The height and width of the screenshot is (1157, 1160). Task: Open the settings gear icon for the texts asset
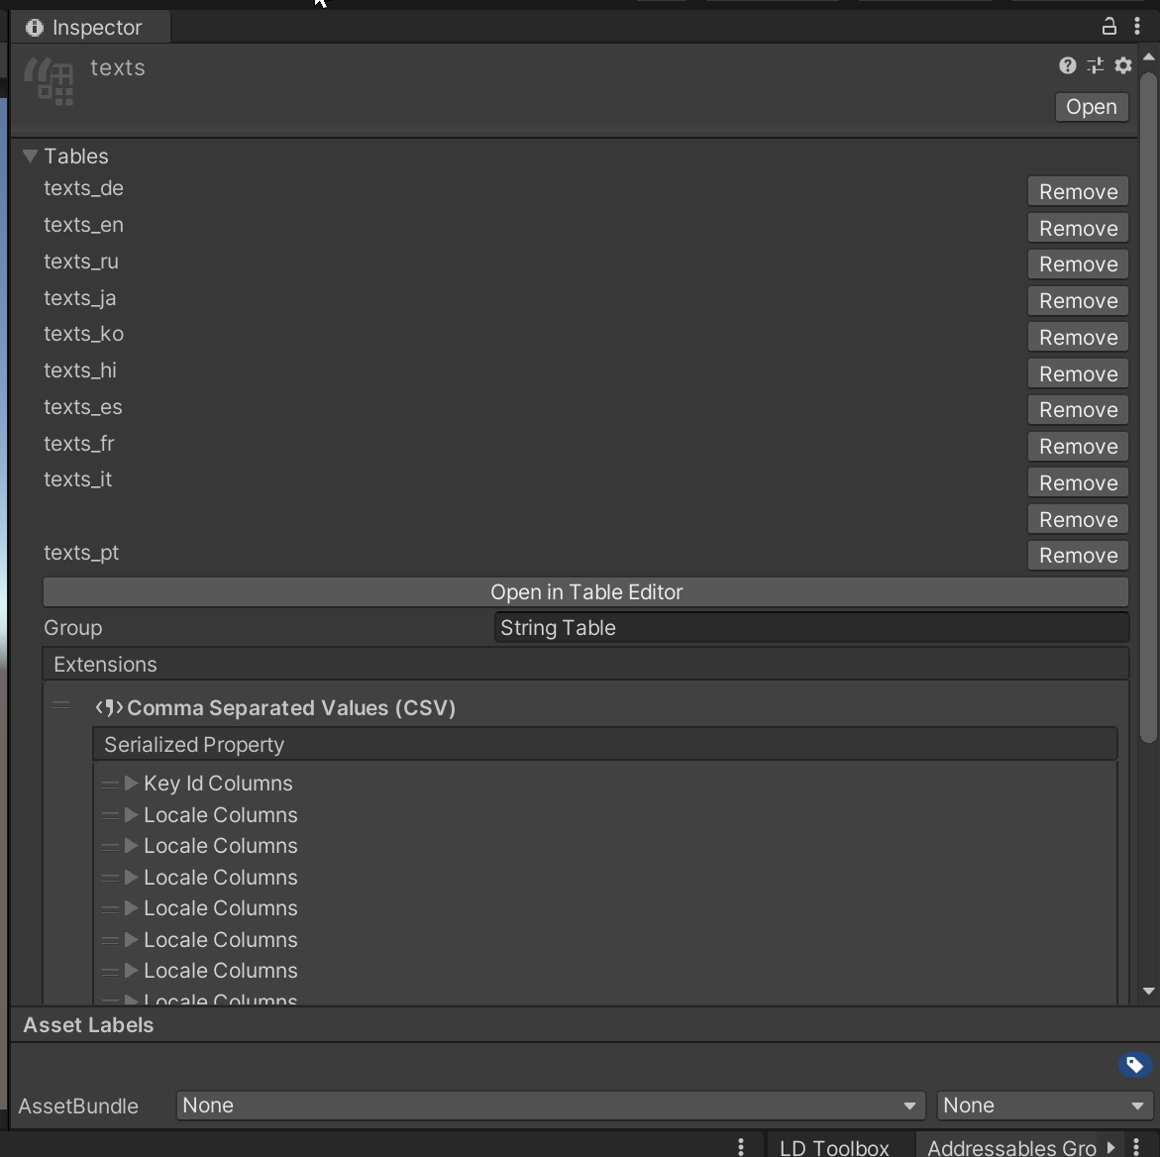(x=1122, y=65)
